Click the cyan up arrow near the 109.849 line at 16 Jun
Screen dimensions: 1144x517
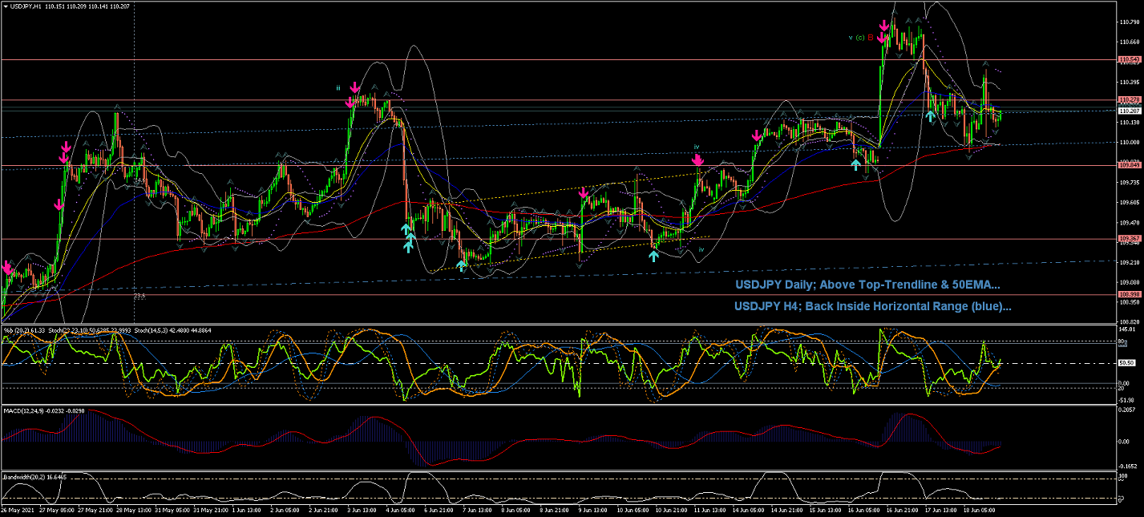click(856, 164)
